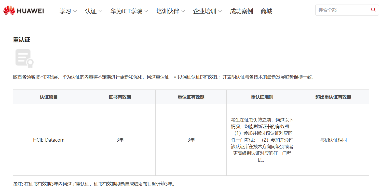
Task: Expand the 认证 menu chevron
Action: point(100,11)
